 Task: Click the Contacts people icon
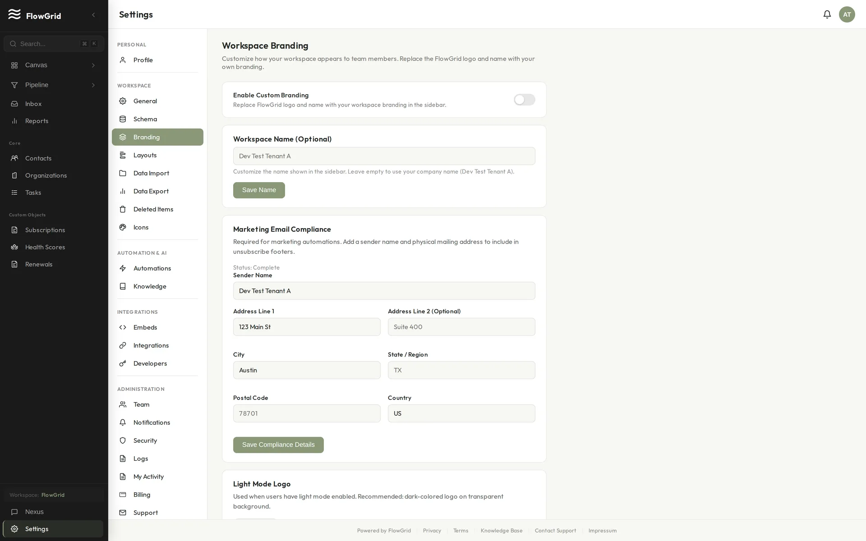14,158
